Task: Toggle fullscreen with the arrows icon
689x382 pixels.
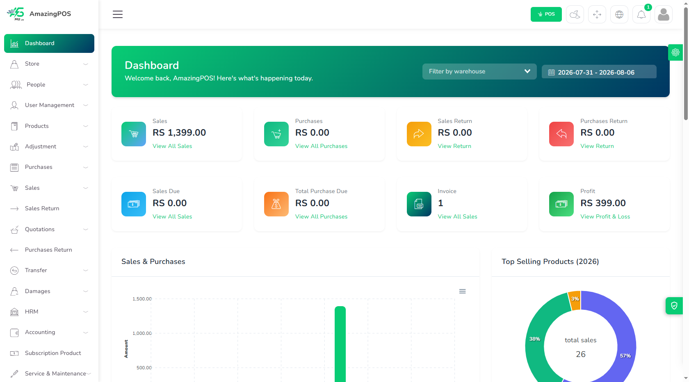Action: click(x=597, y=14)
